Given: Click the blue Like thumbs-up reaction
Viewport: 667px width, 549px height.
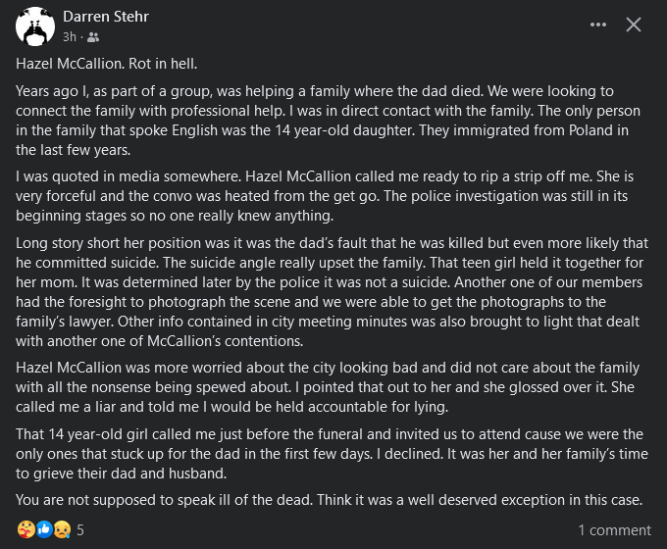Looking at the screenshot, I should [43, 529].
